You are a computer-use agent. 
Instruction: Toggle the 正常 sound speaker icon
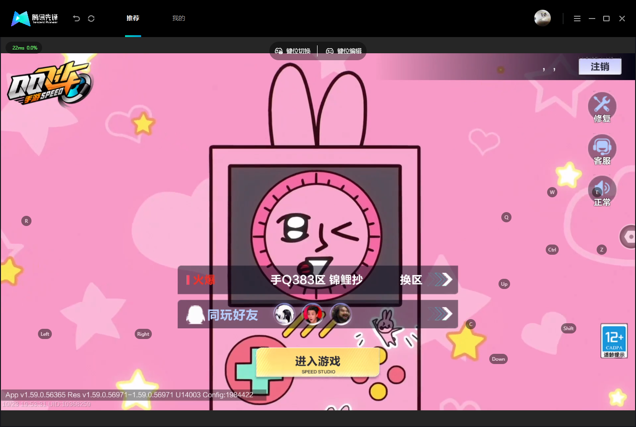coord(602,191)
